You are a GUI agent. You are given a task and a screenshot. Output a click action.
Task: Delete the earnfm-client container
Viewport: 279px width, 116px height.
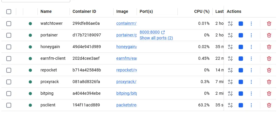pos(269,59)
